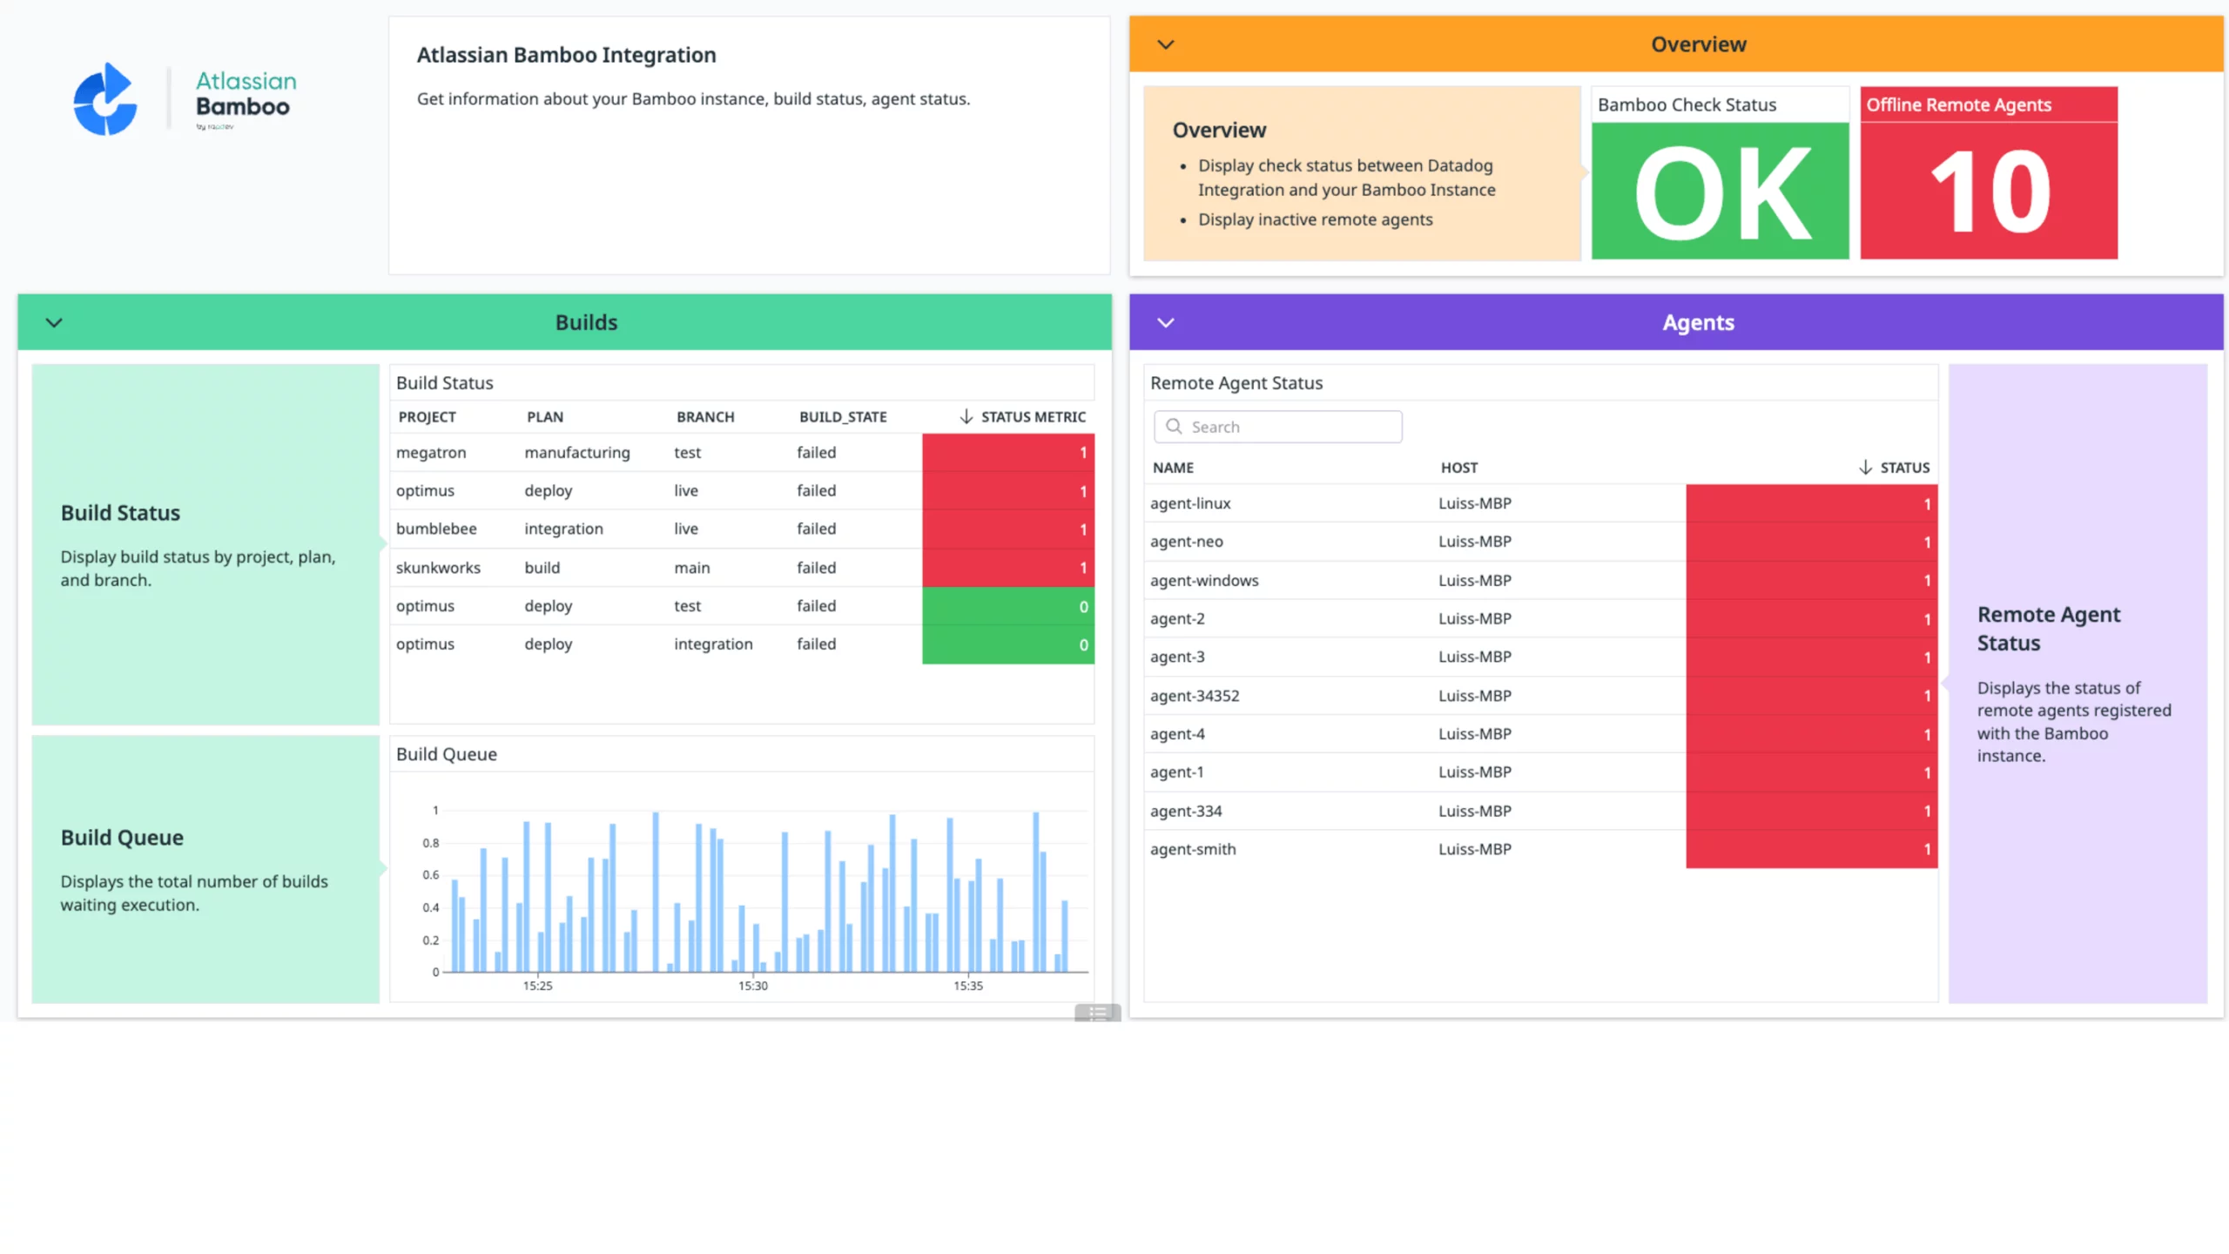Collapse the Builds group with its chevron

54,323
